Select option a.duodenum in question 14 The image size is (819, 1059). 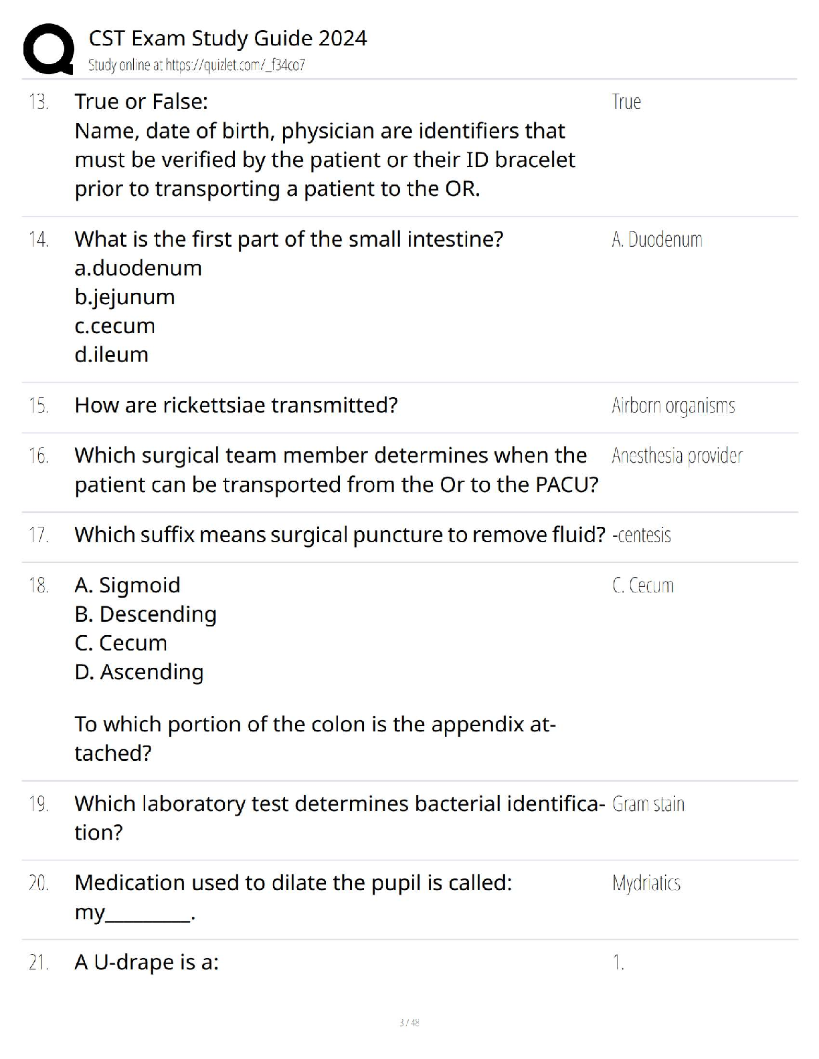point(138,268)
